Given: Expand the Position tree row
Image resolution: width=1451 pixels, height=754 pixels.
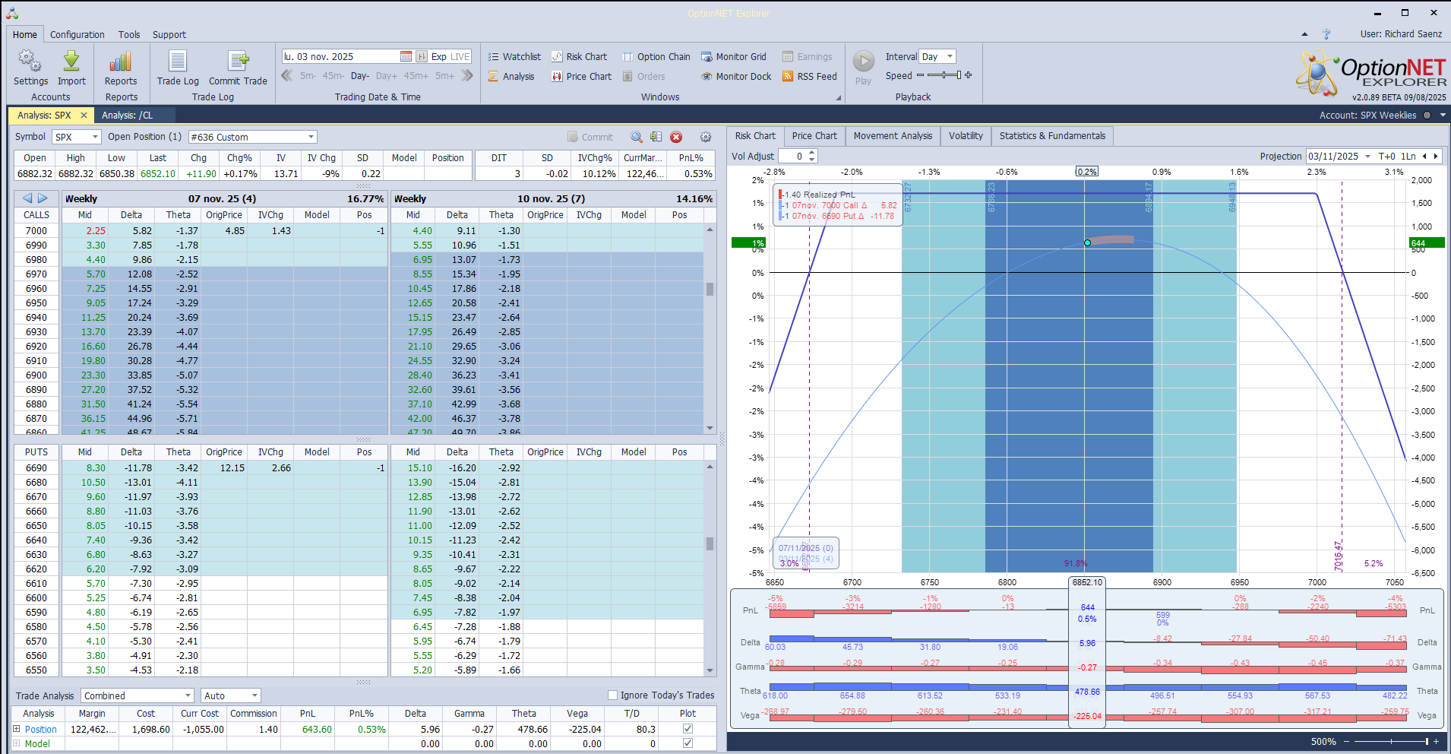Looking at the screenshot, I should [17, 729].
